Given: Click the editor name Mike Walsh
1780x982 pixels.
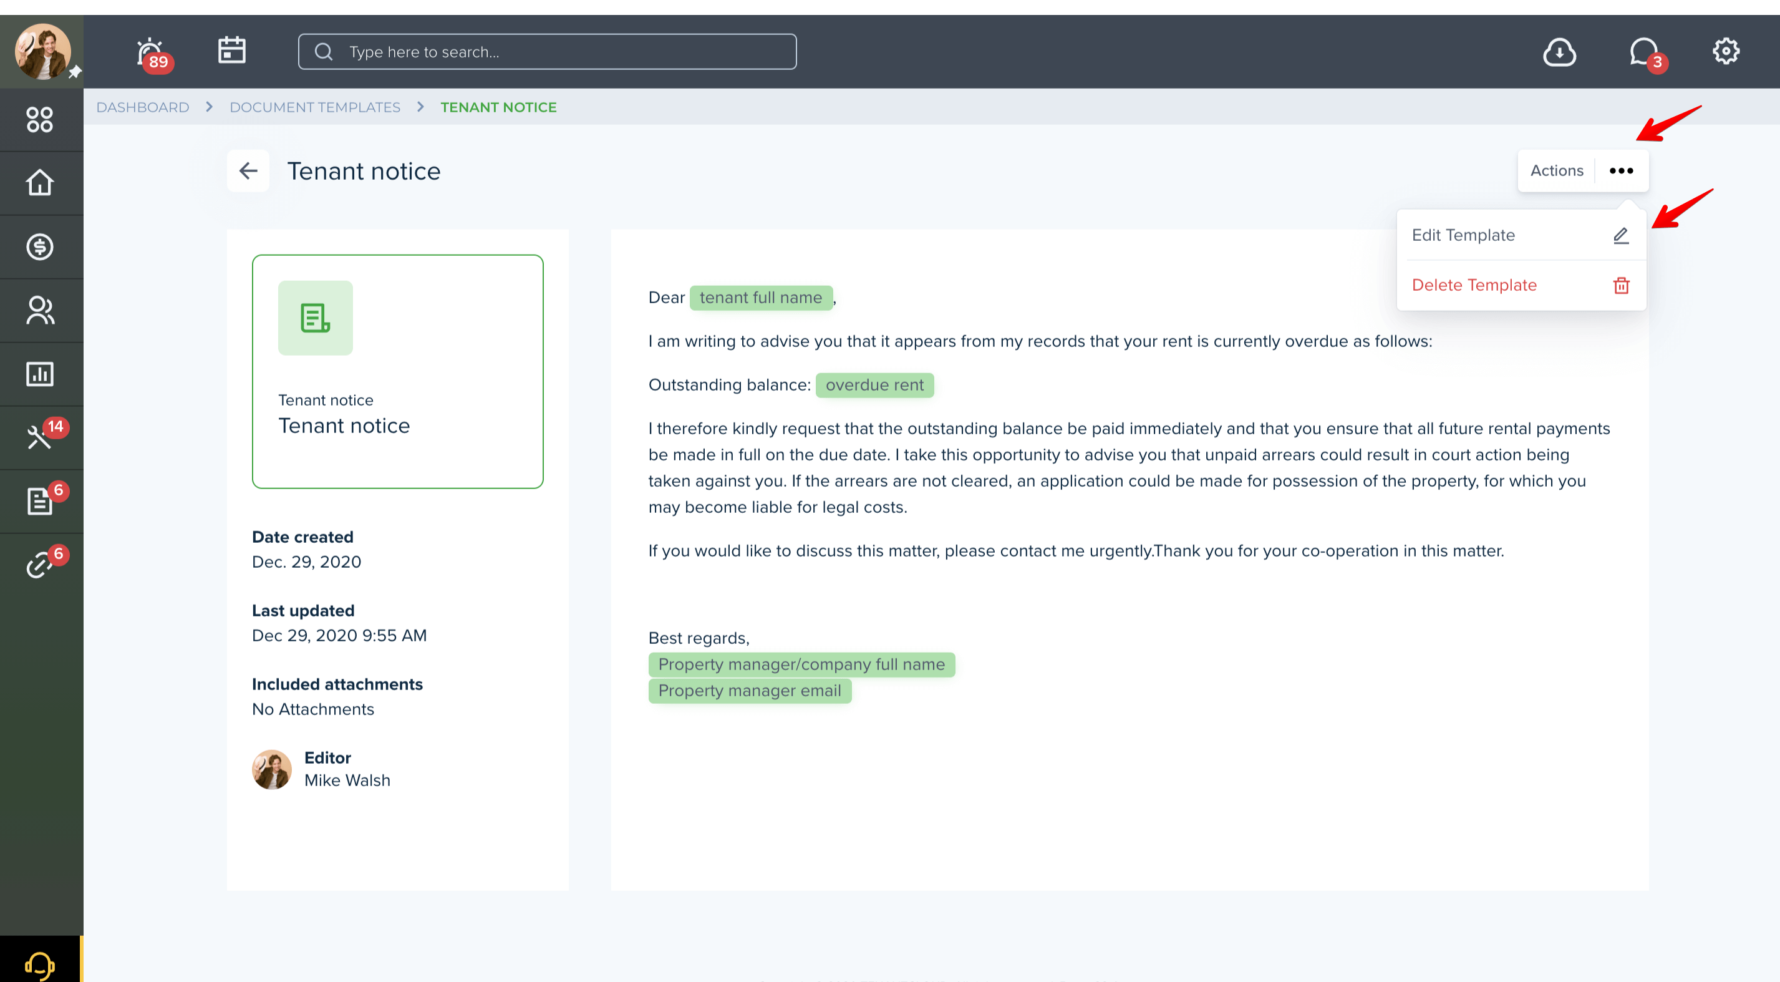Looking at the screenshot, I should pyautogui.click(x=347, y=780).
